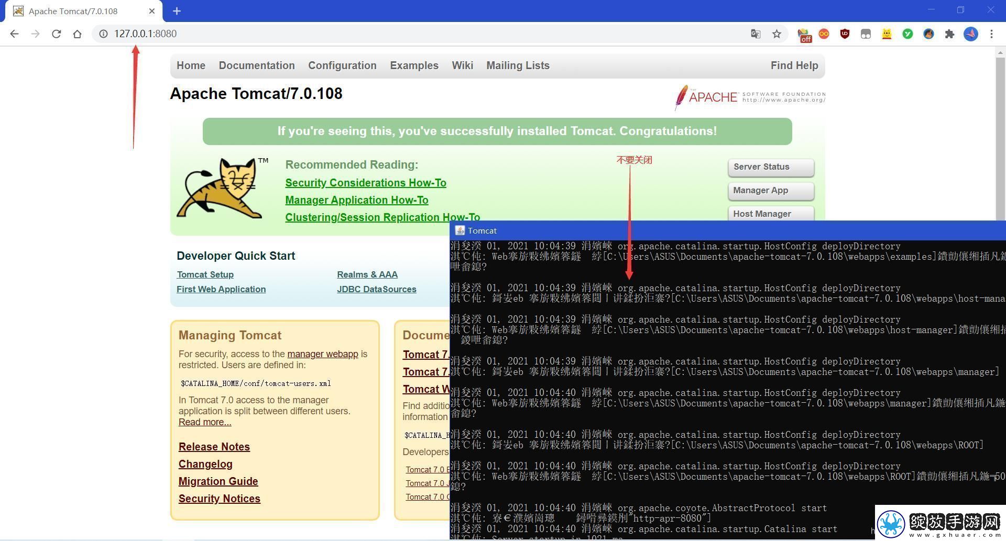Image resolution: width=1006 pixels, height=541 pixels.
Task: Click the green congratulations banner
Action: tap(497, 131)
